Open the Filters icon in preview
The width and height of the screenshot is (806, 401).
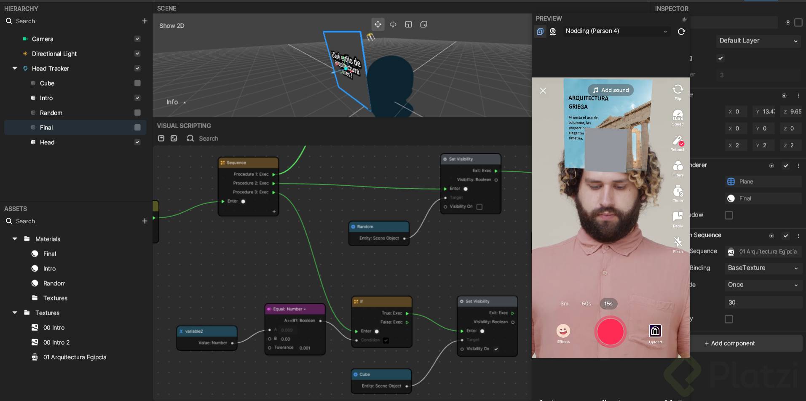coord(677,166)
